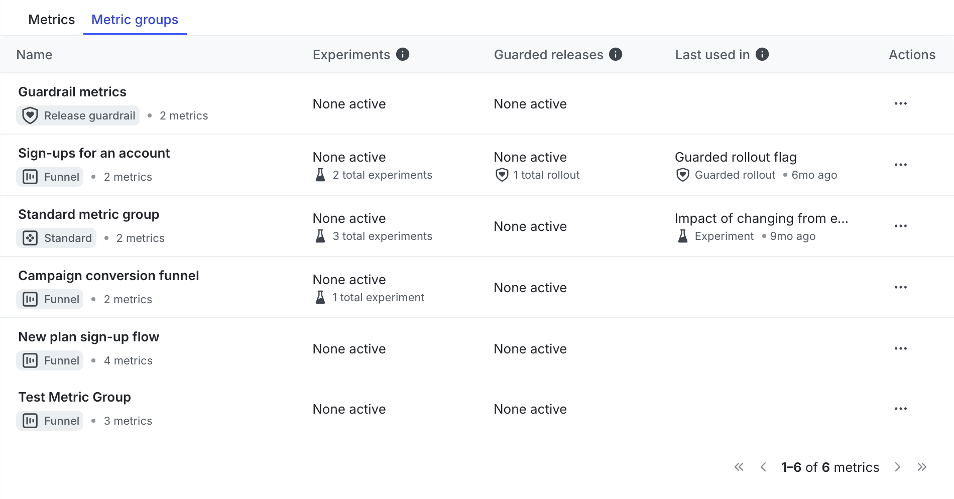Go to the next page arrow
This screenshot has height=499, width=954.
898,467
